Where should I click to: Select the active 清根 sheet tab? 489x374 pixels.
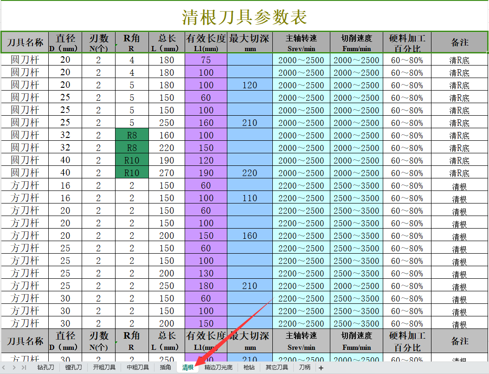tap(188, 367)
